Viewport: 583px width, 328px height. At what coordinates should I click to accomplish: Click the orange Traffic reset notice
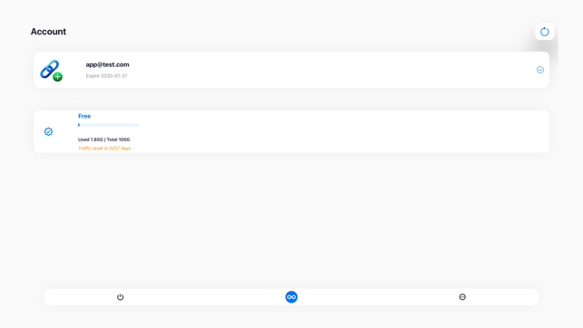pos(104,149)
